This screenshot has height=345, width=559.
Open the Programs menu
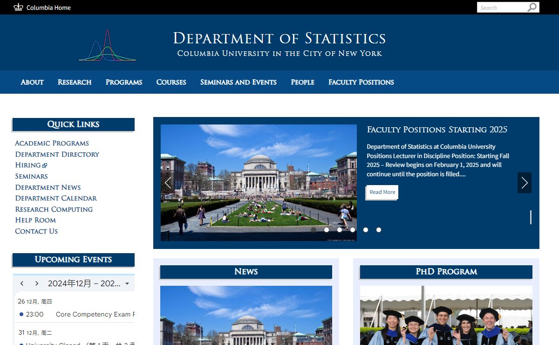point(124,82)
